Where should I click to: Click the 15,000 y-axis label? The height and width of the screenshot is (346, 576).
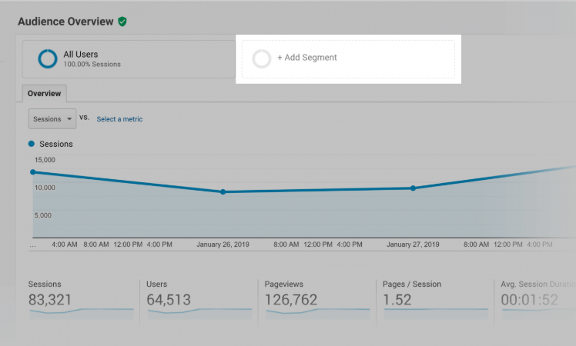coord(45,160)
